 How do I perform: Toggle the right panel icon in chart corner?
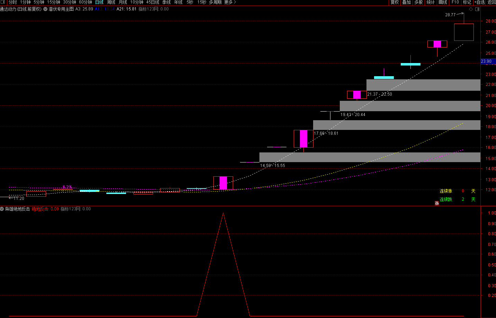[x=477, y=9]
